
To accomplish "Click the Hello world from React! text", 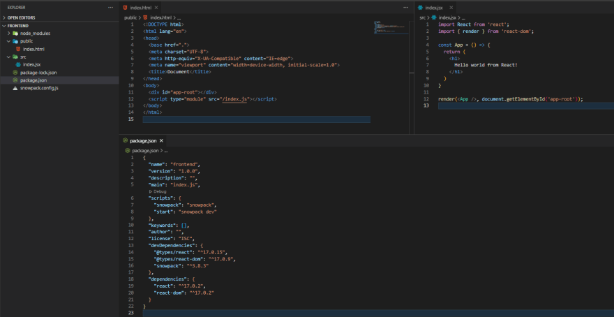I will tap(486, 65).
